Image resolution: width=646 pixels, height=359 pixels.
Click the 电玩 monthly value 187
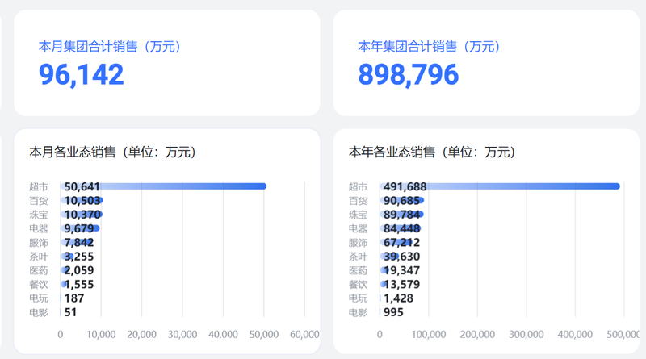74,298
